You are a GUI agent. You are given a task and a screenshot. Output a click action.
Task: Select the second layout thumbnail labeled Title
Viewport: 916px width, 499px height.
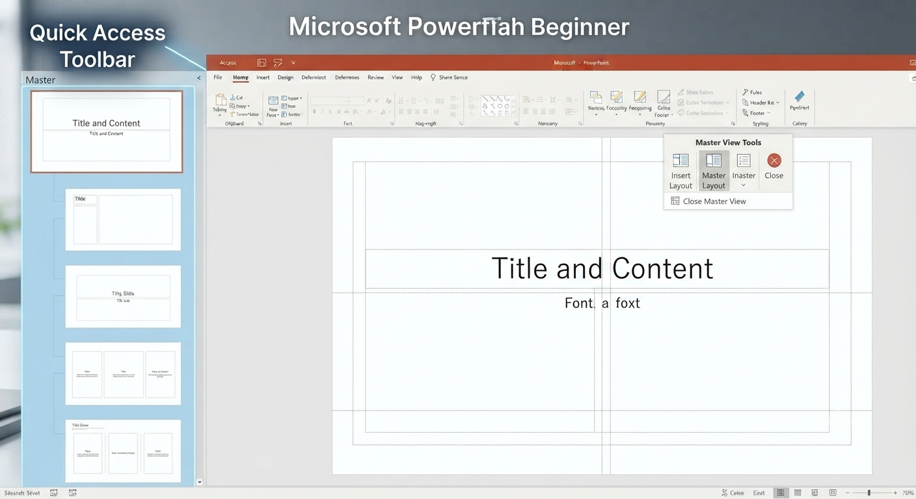(123, 220)
